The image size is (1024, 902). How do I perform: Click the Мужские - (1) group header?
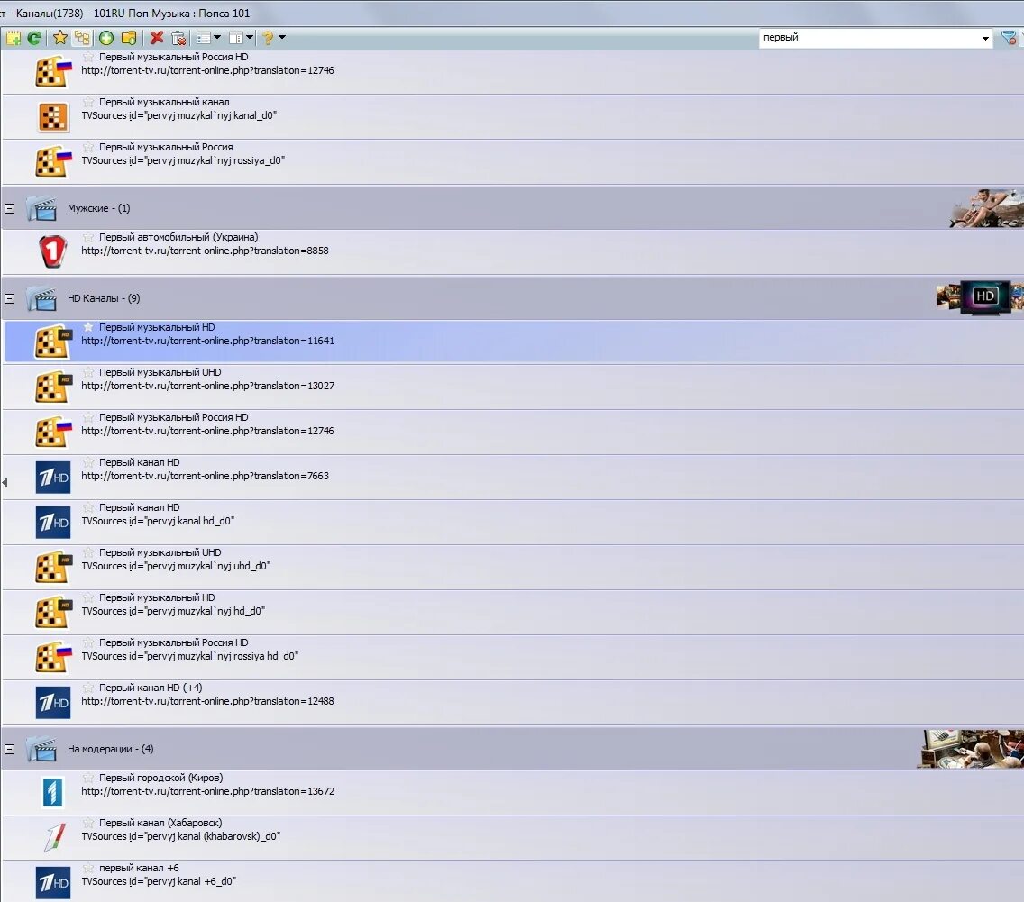coord(512,208)
